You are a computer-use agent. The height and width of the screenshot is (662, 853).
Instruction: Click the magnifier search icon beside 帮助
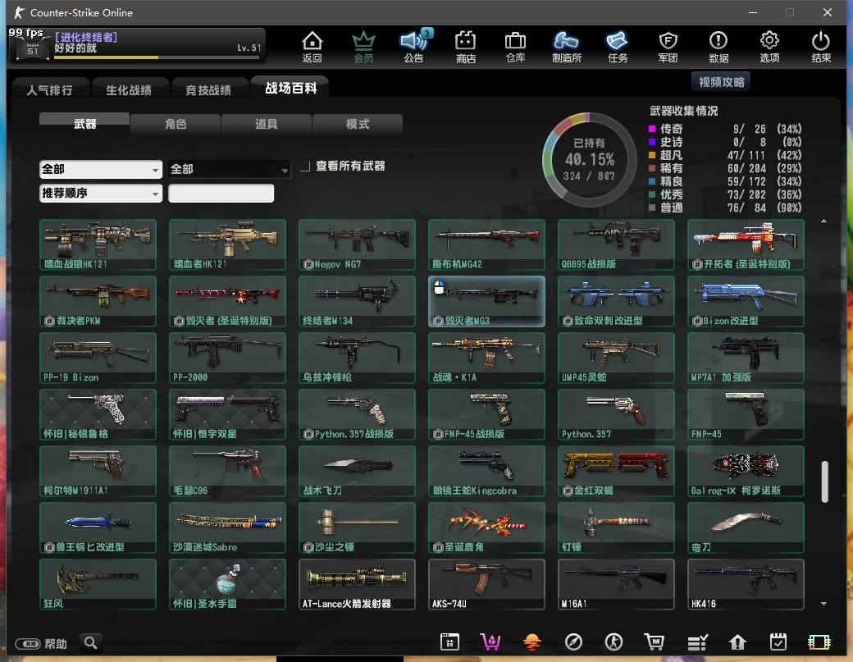[x=91, y=643]
